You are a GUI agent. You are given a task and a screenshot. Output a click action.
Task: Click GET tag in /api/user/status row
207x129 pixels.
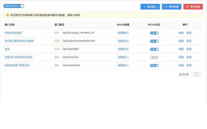57,65
